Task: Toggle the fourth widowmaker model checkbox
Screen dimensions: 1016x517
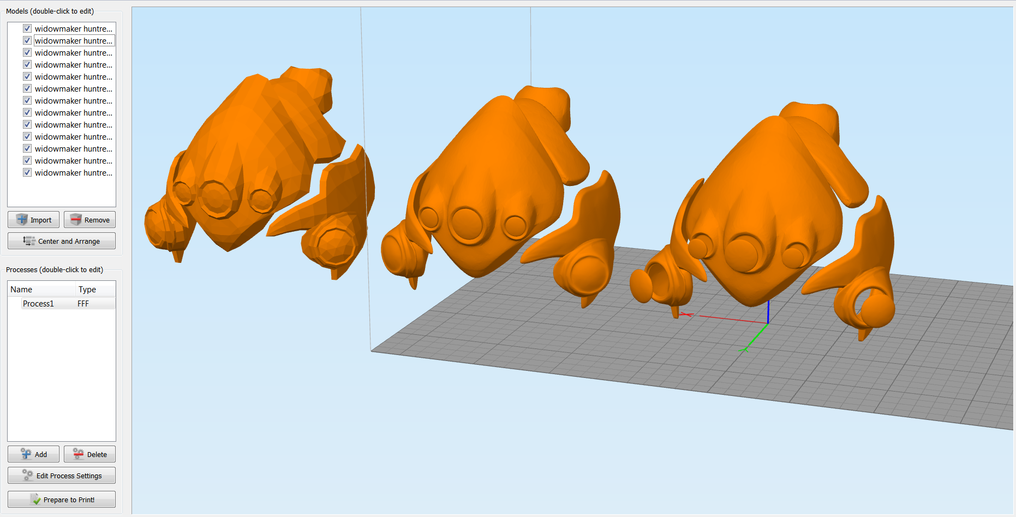Action: coord(27,64)
